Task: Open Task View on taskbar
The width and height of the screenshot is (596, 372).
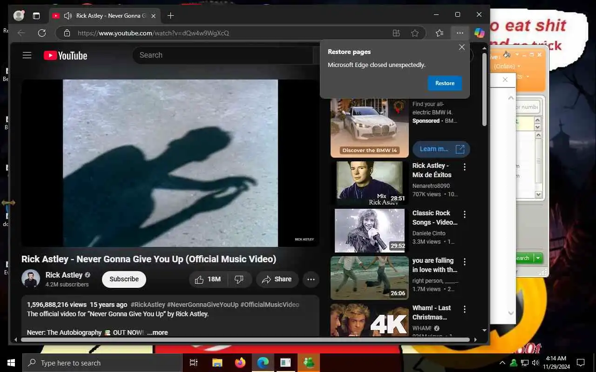Action: pyautogui.click(x=194, y=363)
